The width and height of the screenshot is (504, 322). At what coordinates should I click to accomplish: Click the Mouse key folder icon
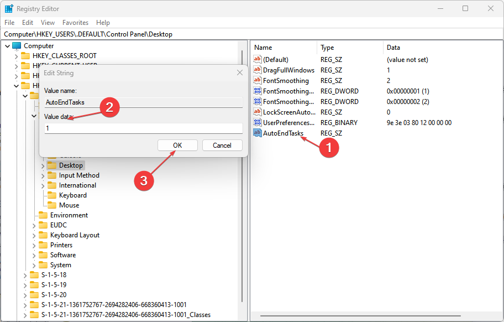(x=52, y=205)
